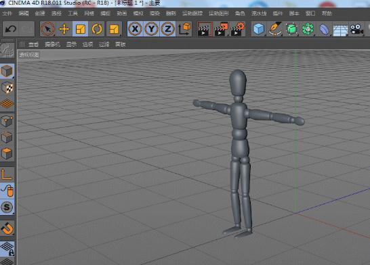
Task: Select the highlighted Scale tool
Action: [x=80, y=29]
